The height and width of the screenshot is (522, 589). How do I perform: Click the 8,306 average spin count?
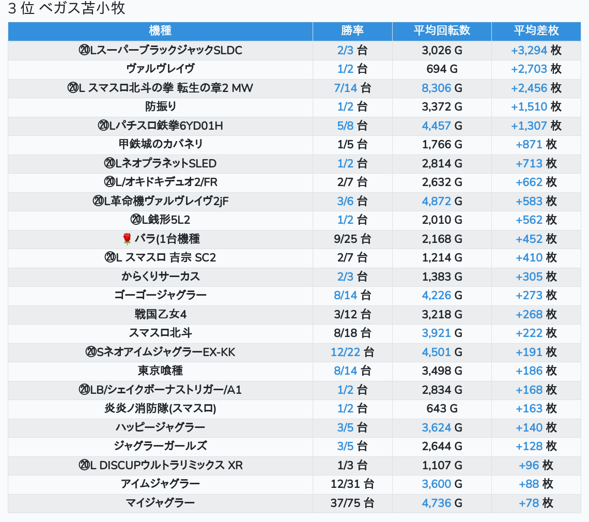coord(437,88)
